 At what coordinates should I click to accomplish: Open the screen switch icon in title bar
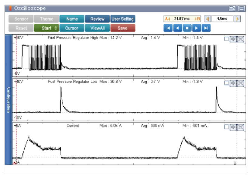click(x=232, y=8)
